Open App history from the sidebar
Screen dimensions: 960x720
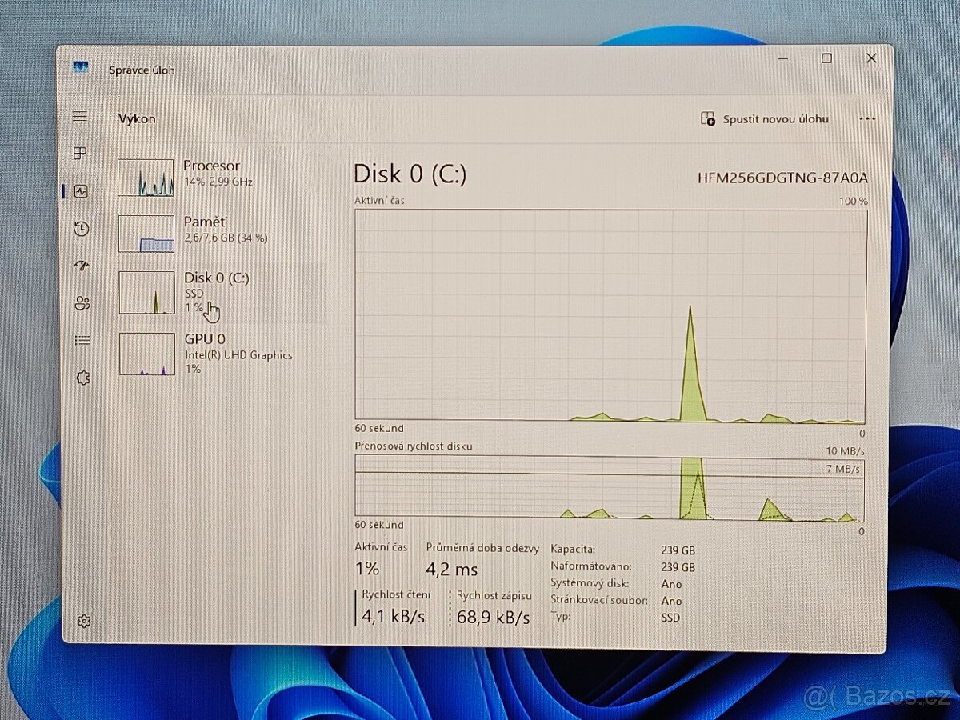pos(81,229)
